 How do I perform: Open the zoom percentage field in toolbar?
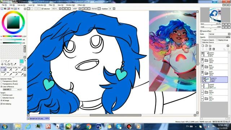click(55, 9)
